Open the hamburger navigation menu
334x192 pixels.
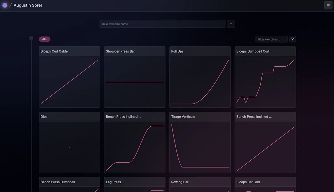[328, 5]
